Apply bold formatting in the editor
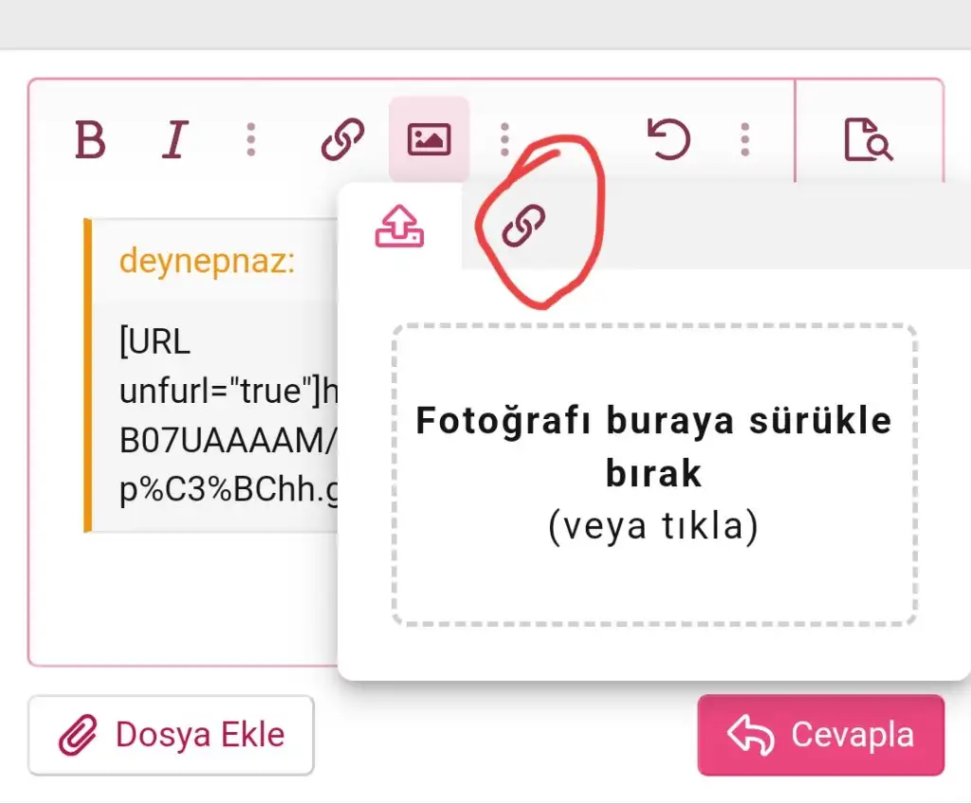This screenshot has width=971, height=804. point(89,140)
